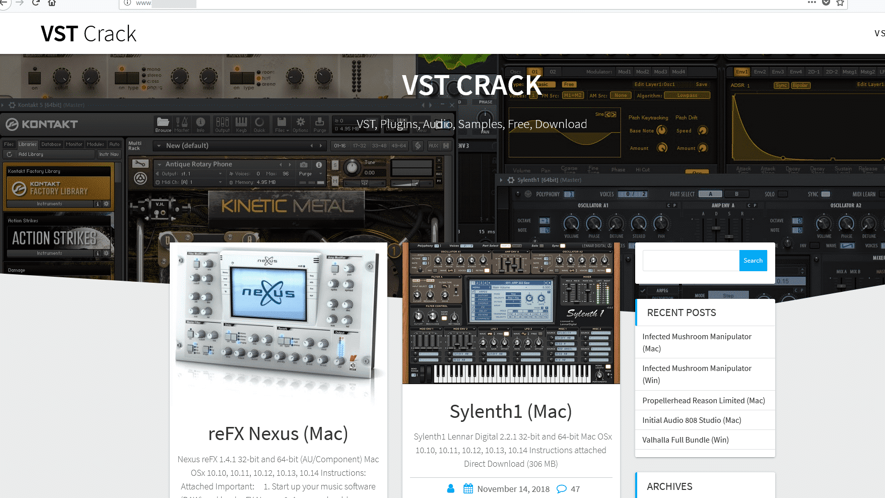Click the RECENT POSTS heading
Viewport: 885px width, 498px height.
pyautogui.click(x=682, y=313)
